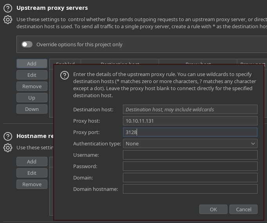This screenshot has width=267, height=223.
Task: Click the Upstream proxy servers help icon
Action: click(8, 8)
